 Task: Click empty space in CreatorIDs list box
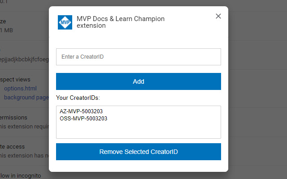click(x=138, y=130)
